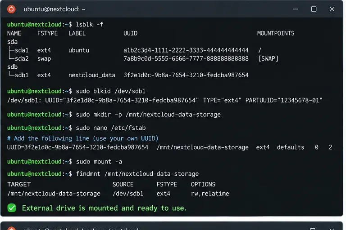Click the PARTUUID="12345678-01" value
346x230 pixels.
(284, 100)
